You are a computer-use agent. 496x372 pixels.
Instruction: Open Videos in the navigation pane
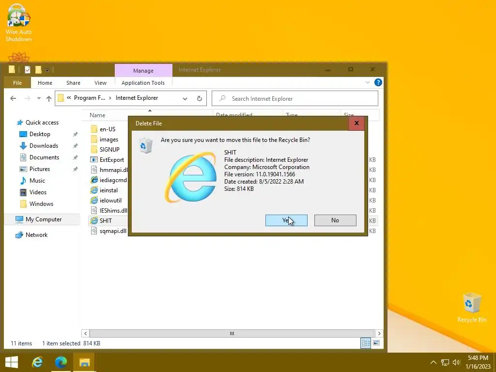[x=38, y=192]
